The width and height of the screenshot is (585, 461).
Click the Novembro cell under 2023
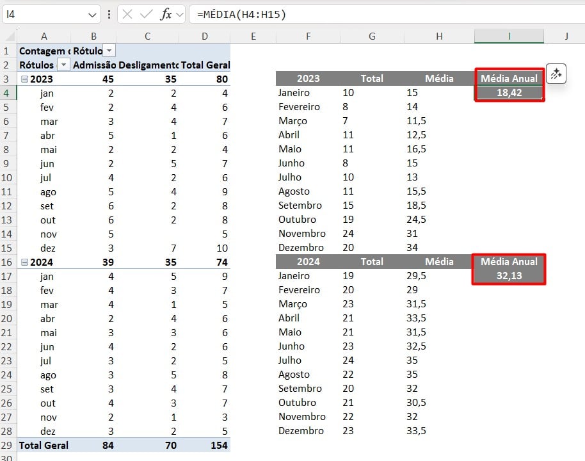(x=302, y=234)
